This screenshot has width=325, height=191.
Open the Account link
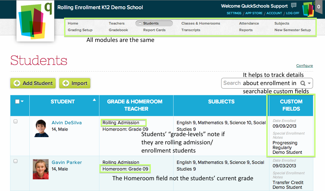(x=274, y=13)
